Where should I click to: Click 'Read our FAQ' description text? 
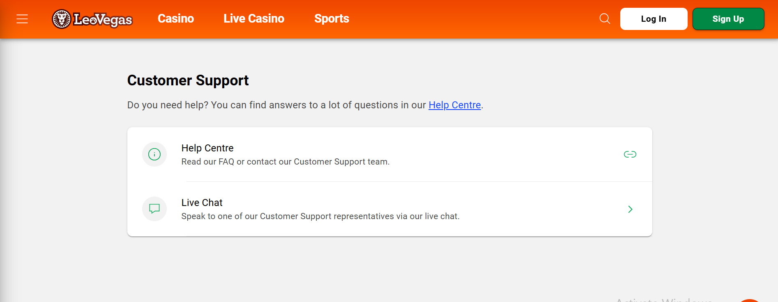click(x=285, y=162)
